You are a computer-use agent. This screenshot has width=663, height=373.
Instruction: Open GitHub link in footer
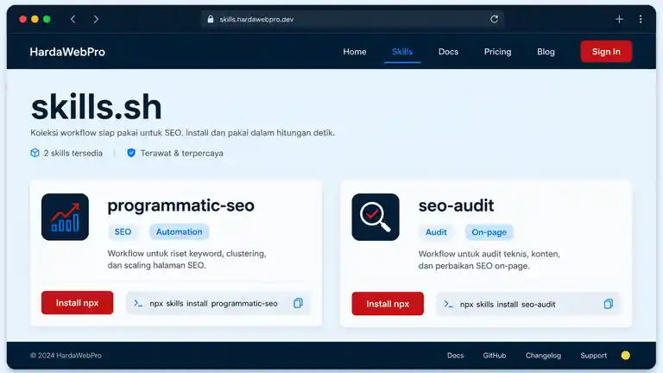click(495, 355)
